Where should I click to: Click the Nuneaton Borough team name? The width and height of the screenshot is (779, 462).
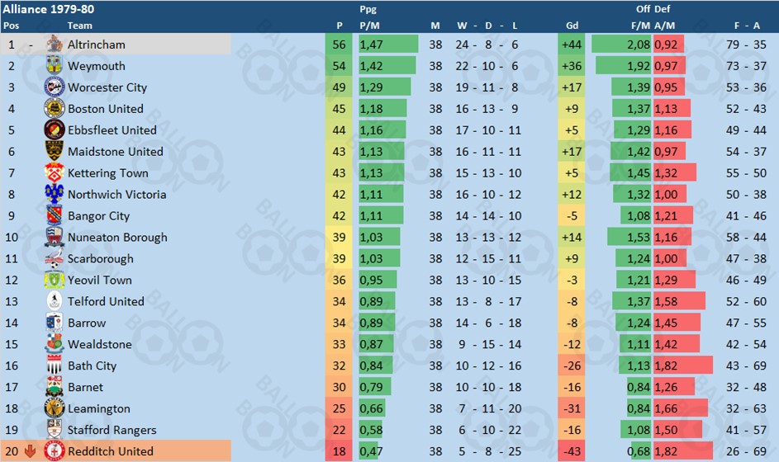tap(117, 238)
